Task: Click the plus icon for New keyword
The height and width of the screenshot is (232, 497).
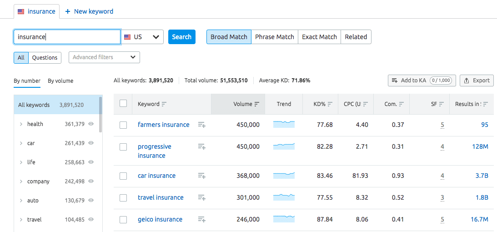Action: point(68,11)
